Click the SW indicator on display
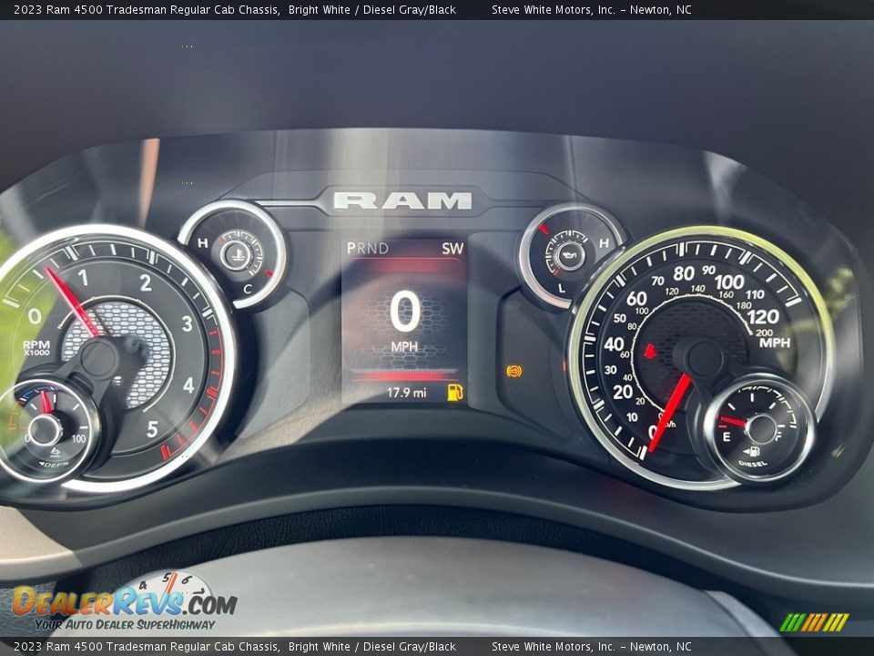This screenshot has width=874, height=656. (x=452, y=249)
